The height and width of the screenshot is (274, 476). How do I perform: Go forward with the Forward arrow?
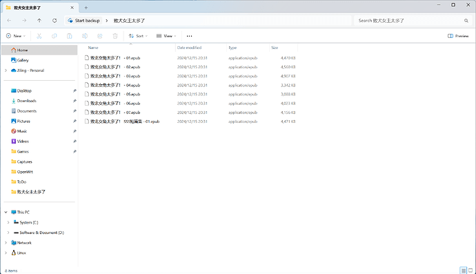[x=24, y=20]
